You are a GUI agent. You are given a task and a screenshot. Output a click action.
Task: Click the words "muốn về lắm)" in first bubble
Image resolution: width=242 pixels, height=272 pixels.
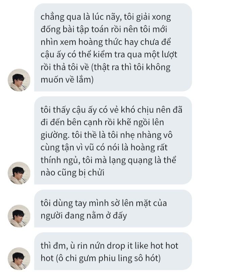pyautogui.click(x=67, y=80)
